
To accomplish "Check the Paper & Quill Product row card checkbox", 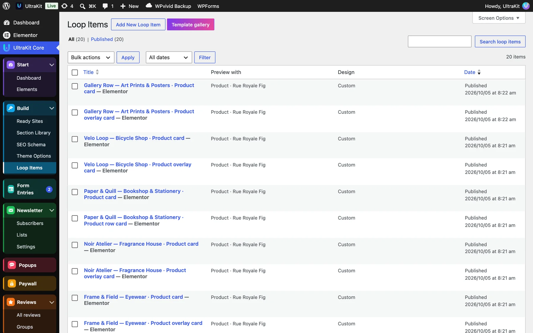I will tap(75, 218).
